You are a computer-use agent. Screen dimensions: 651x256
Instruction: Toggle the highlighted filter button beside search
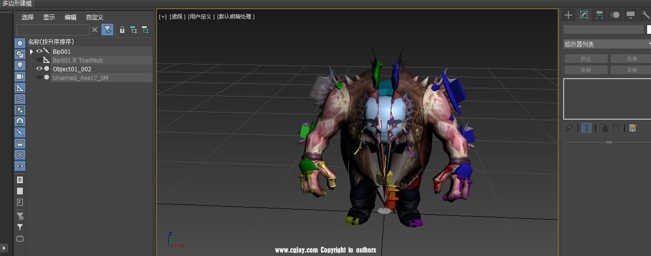pos(107,30)
